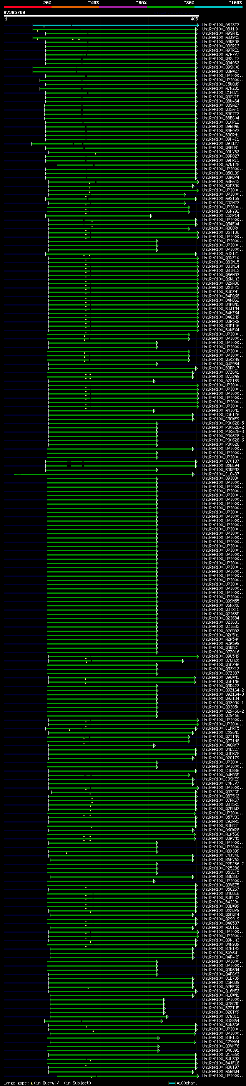Select the UniRef100_B0WEX4 label

coord(220,330)
